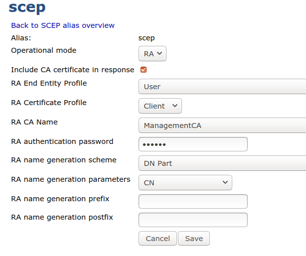Open the name generation scheme DN Part dropdown
Image resolution: width=306 pixels, height=256 pixels.
222,163
